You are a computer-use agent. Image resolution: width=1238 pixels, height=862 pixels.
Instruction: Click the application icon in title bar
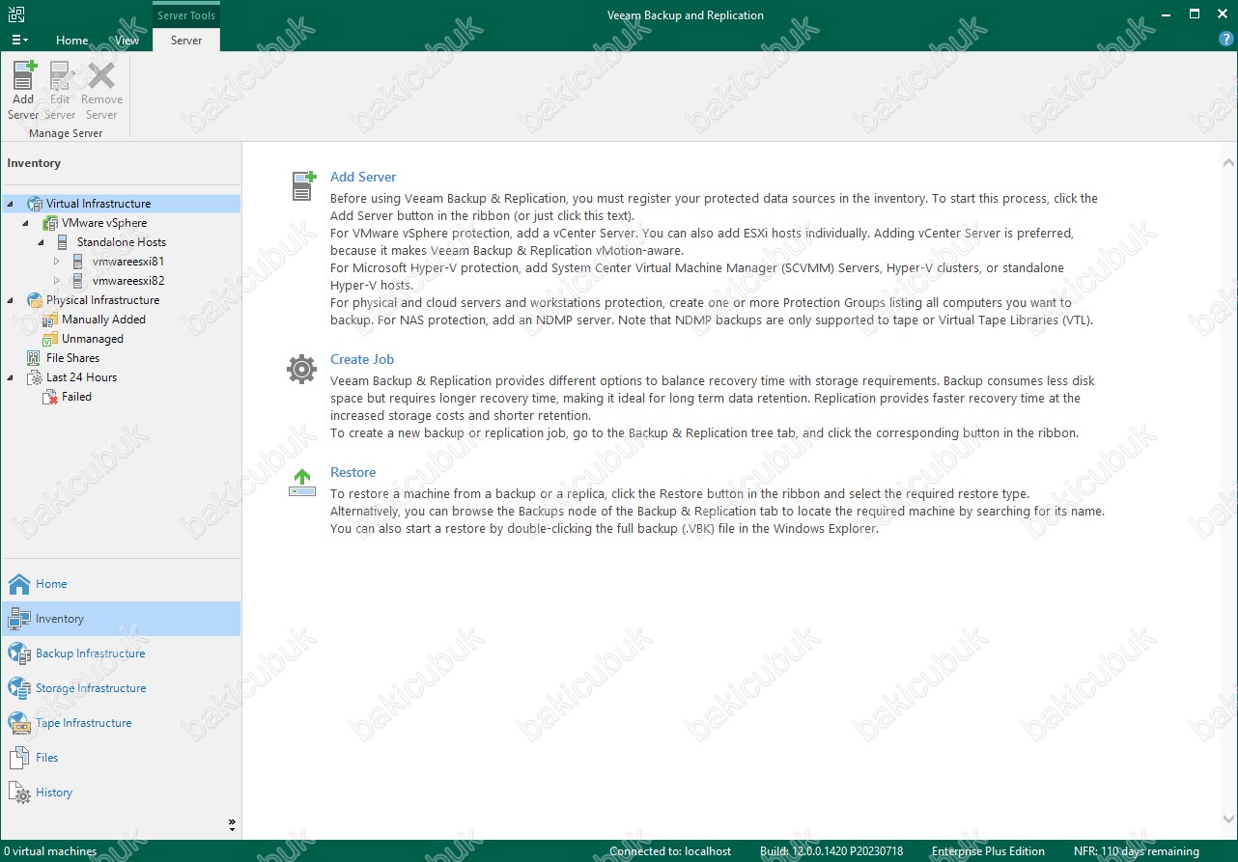click(16, 14)
